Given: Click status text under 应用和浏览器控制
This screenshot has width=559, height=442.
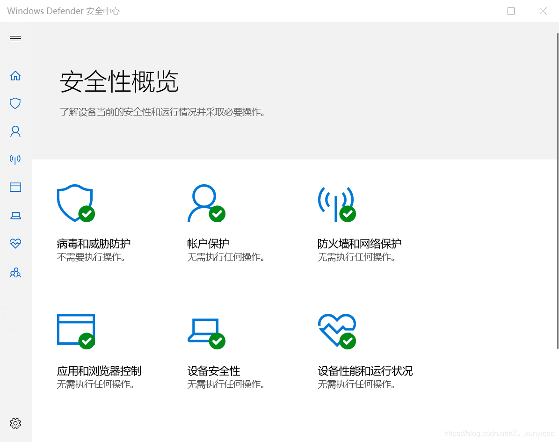Looking at the screenshot, I should pos(95,384).
